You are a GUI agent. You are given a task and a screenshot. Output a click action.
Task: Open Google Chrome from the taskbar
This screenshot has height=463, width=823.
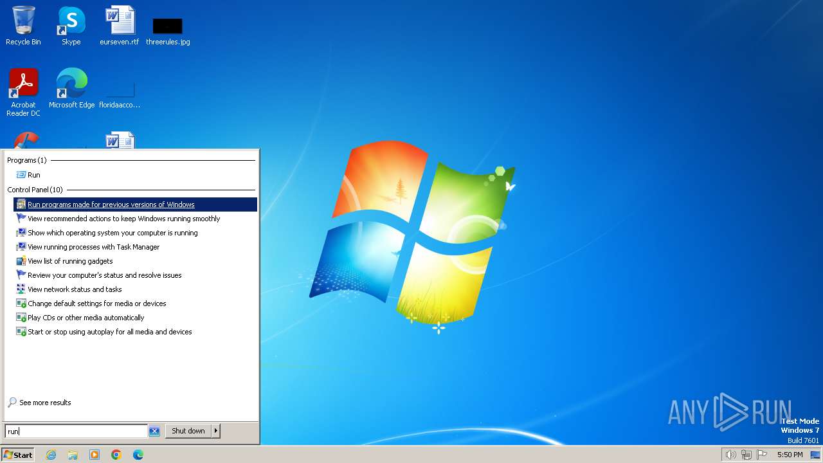(x=116, y=455)
